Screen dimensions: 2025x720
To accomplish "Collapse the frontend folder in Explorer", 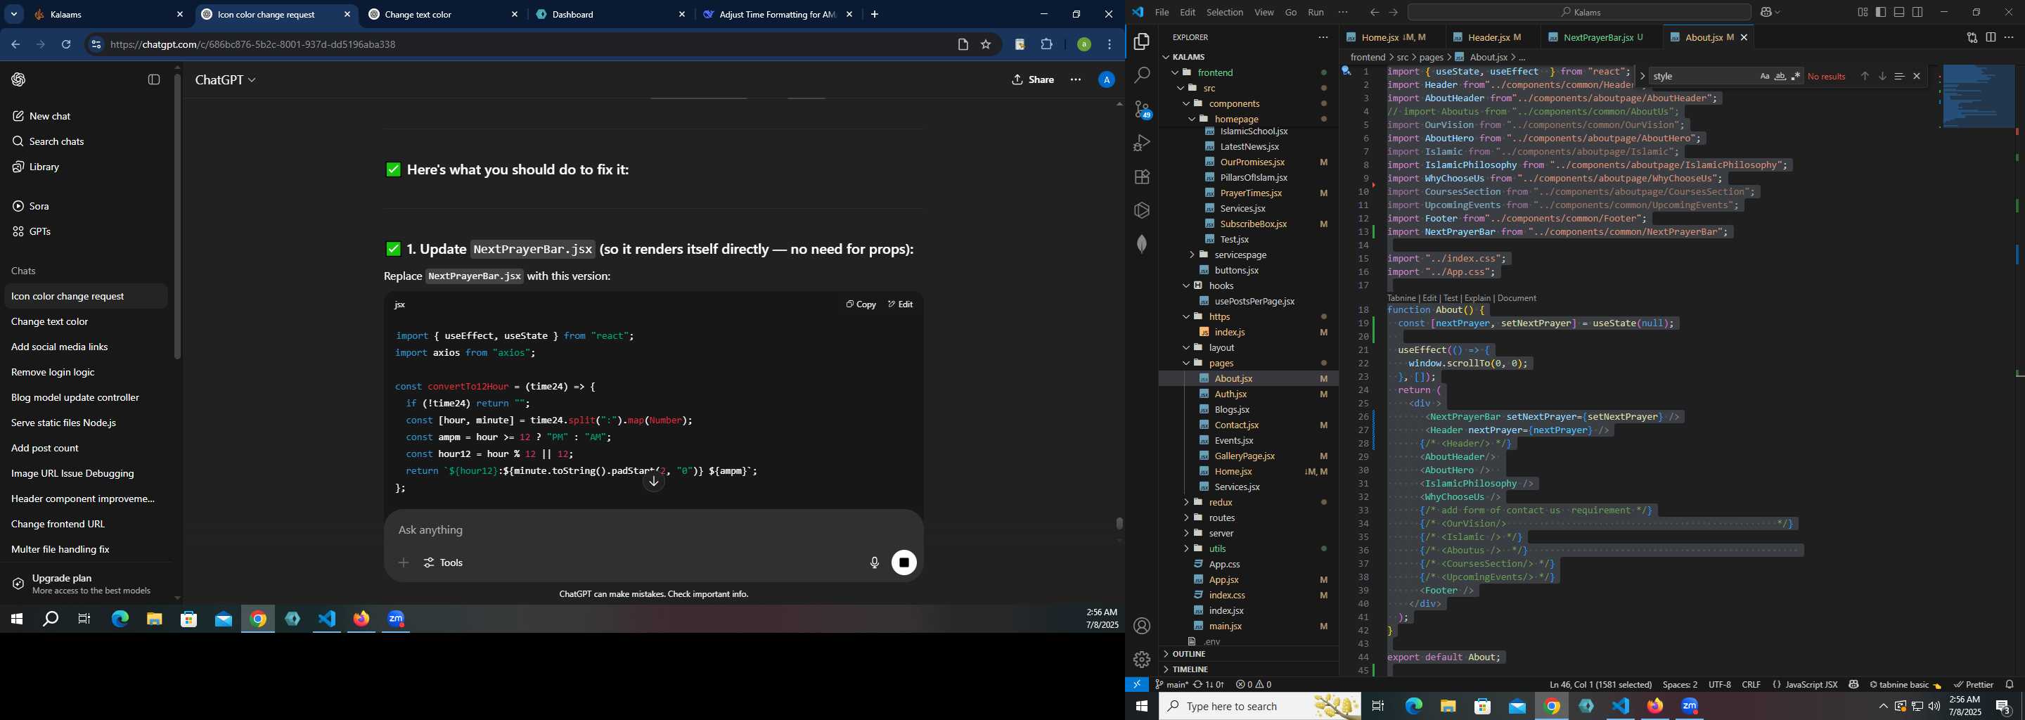I will tap(1175, 72).
